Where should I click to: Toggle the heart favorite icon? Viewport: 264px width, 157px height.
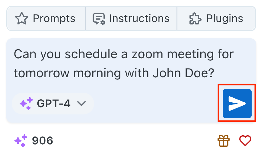(245, 140)
